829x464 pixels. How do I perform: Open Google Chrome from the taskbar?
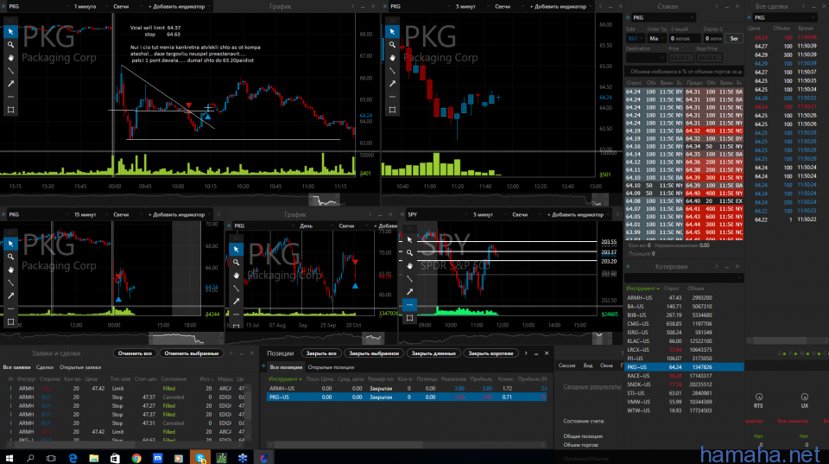point(136,458)
